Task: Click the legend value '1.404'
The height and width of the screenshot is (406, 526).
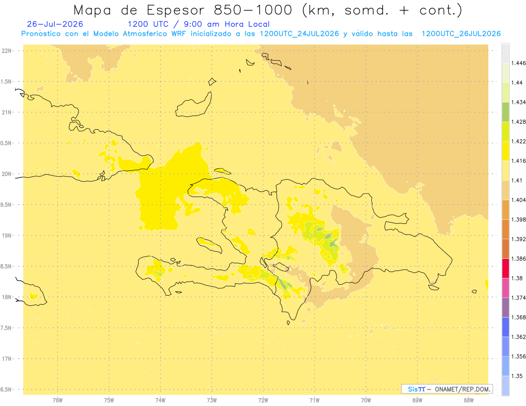Action: pos(519,200)
